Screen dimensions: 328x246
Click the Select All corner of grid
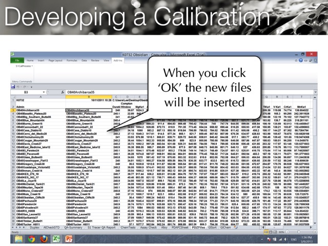pos(13,97)
